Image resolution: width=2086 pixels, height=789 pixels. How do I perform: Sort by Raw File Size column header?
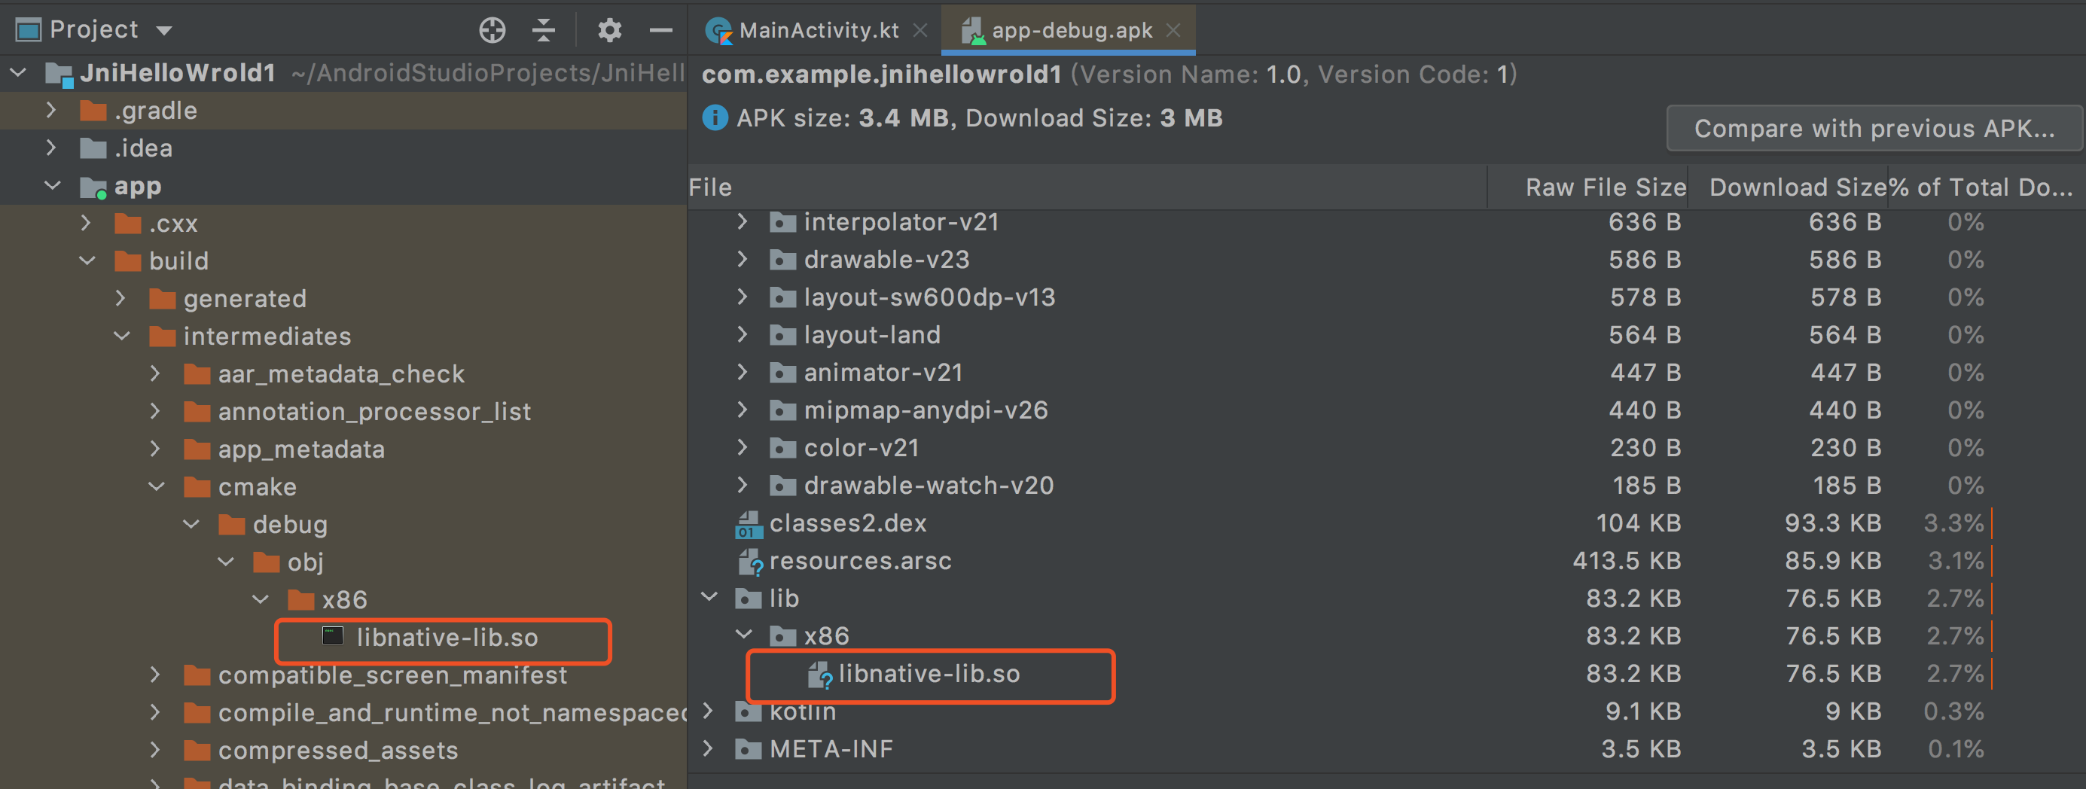coord(1605,187)
